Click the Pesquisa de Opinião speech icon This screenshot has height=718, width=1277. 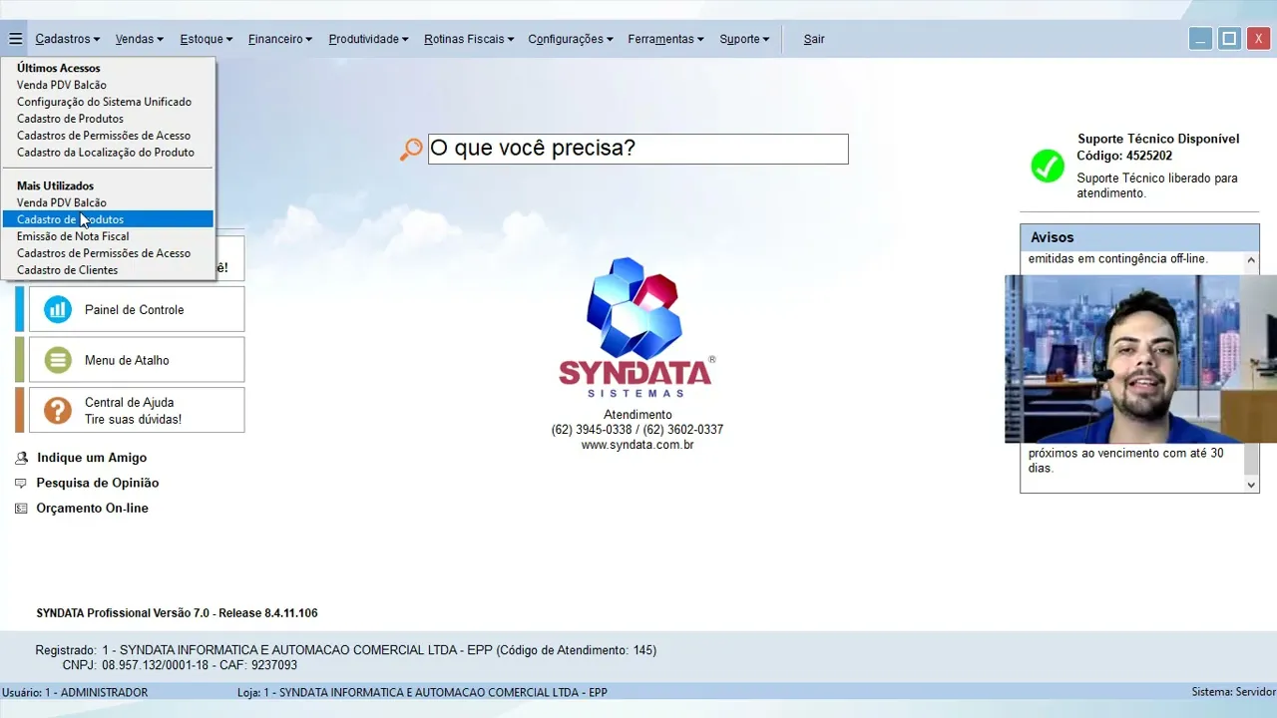click(21, 483)
